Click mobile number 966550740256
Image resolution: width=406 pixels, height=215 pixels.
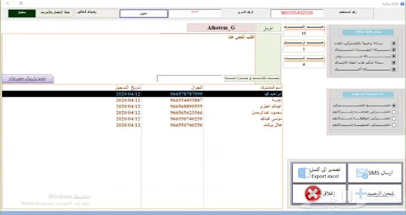point(186,125)
